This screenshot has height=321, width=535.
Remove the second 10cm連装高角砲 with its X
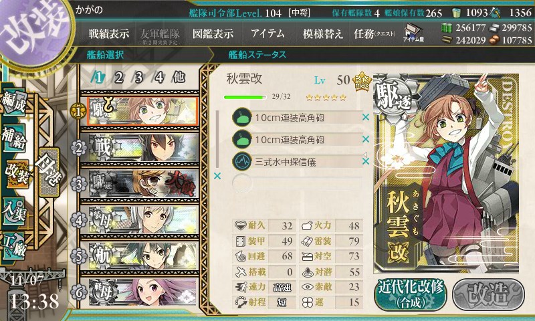tap(366, 139)
